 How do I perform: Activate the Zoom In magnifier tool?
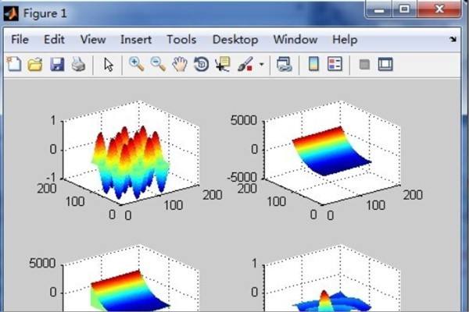pos(136,64)
